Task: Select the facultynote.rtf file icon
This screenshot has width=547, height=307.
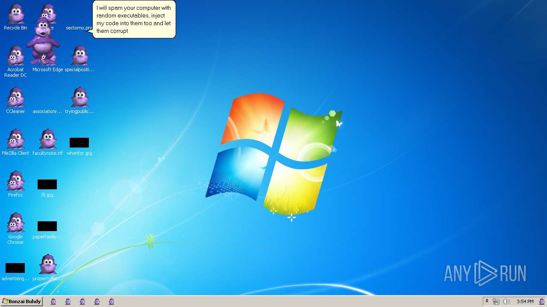Action: pyautogui.click(x=47, y=142)
